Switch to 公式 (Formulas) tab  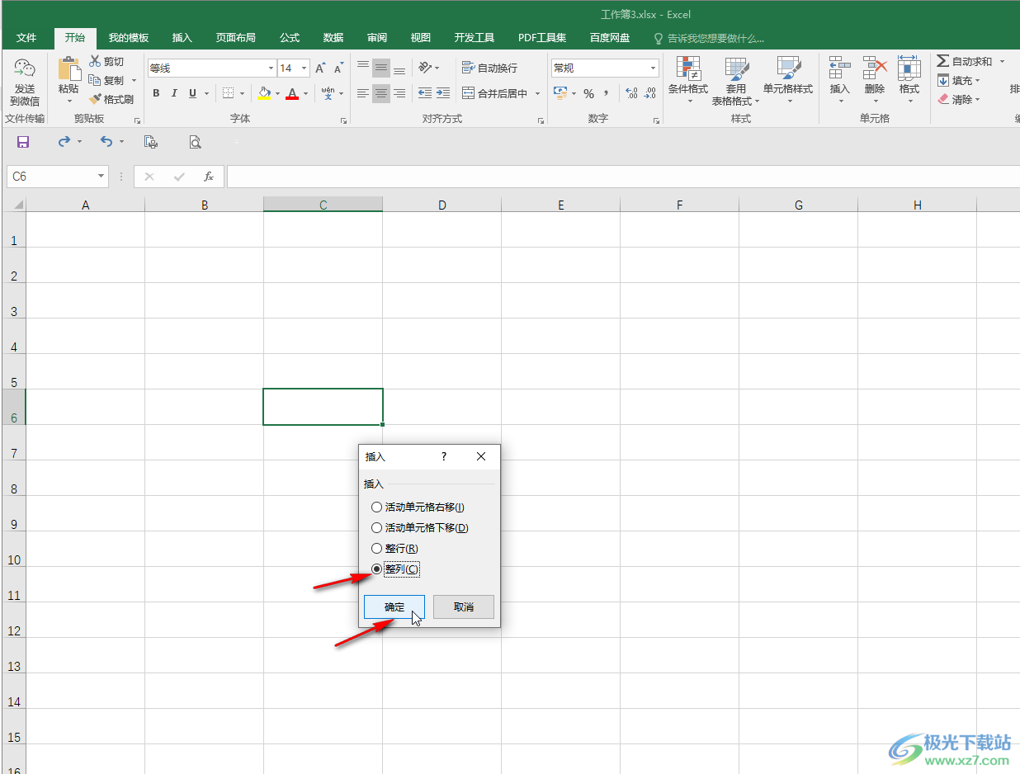click(x=290, y=38)
